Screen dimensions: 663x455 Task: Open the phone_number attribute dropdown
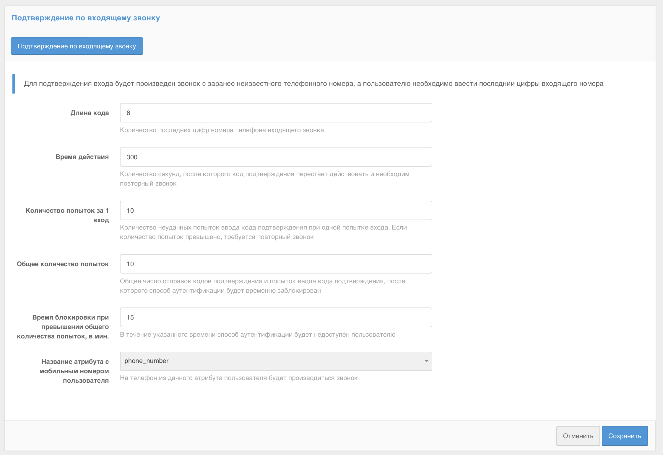click(272, 361)
